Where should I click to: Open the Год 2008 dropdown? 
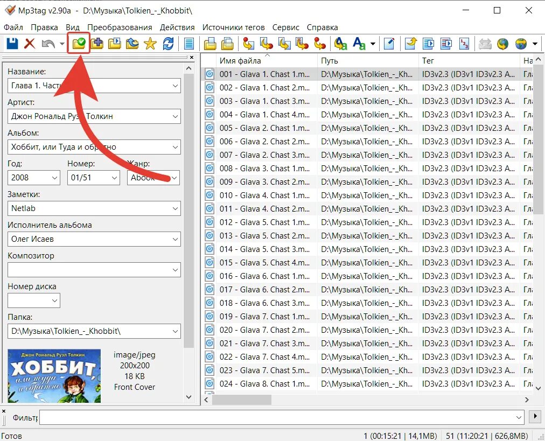[54, 178]
